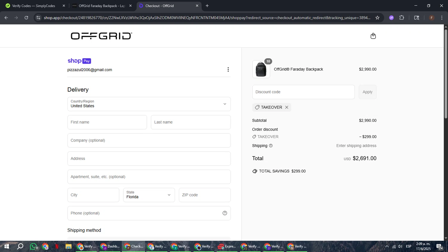Open Windows taskbar search
This screenshot has height=252, width=448.
coord(20,247)
